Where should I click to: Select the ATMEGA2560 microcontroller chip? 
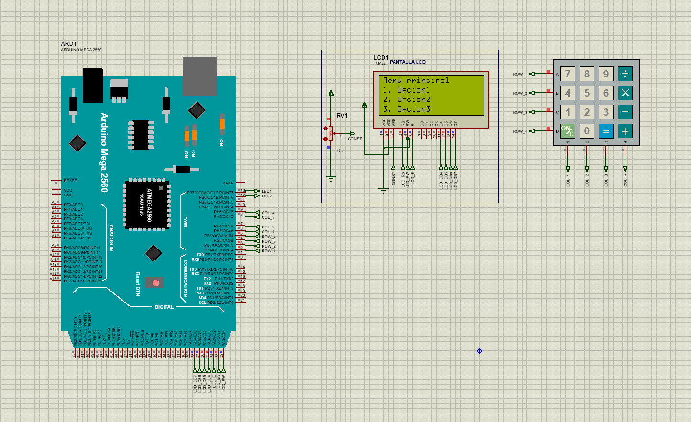pos(146,205)
